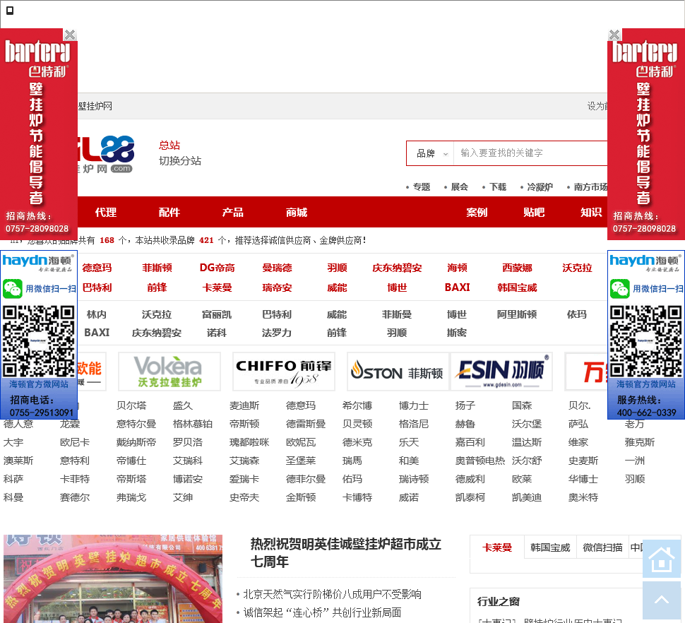Open gray brand link 阿里斯顿
Viewport: 685px width, 623px height.
(517, 314)
